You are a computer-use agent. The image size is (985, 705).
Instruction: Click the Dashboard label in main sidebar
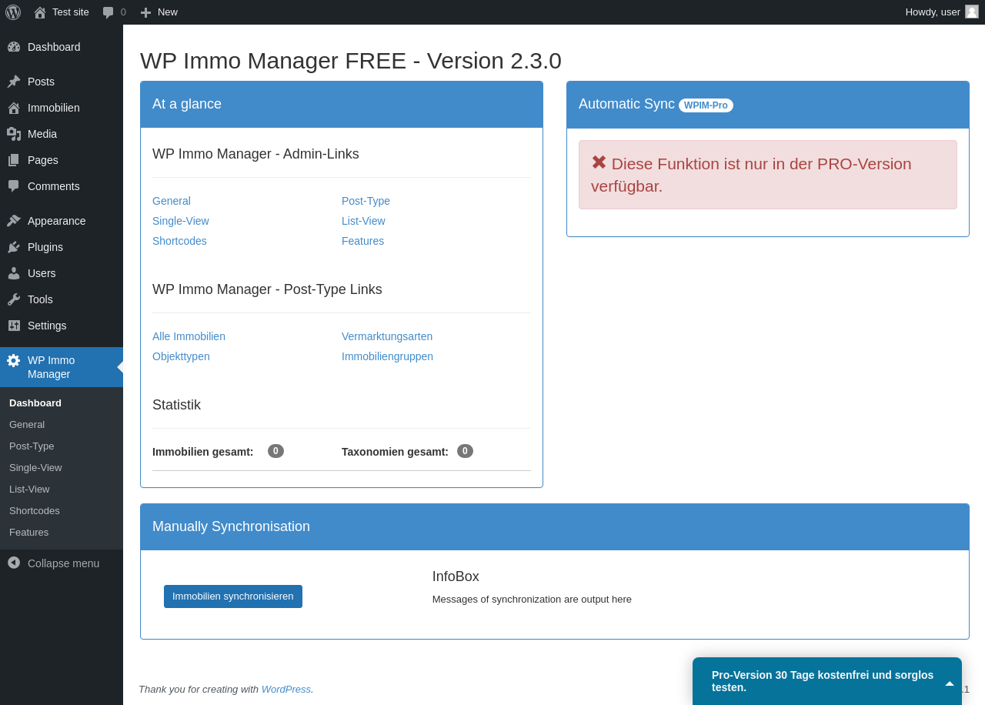click(54, 47)
